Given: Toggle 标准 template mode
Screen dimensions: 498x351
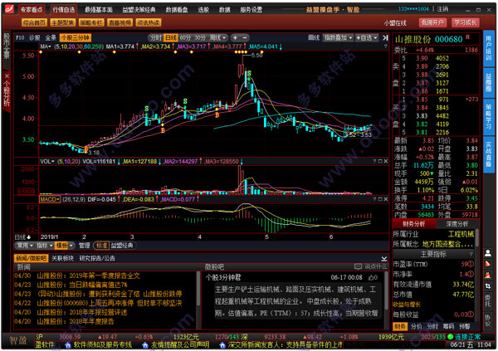Looking at the screenshot, I should 101,246.
